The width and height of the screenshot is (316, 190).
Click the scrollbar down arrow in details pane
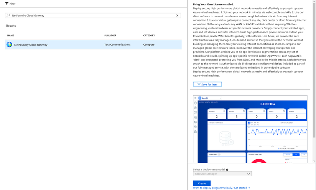314,161
